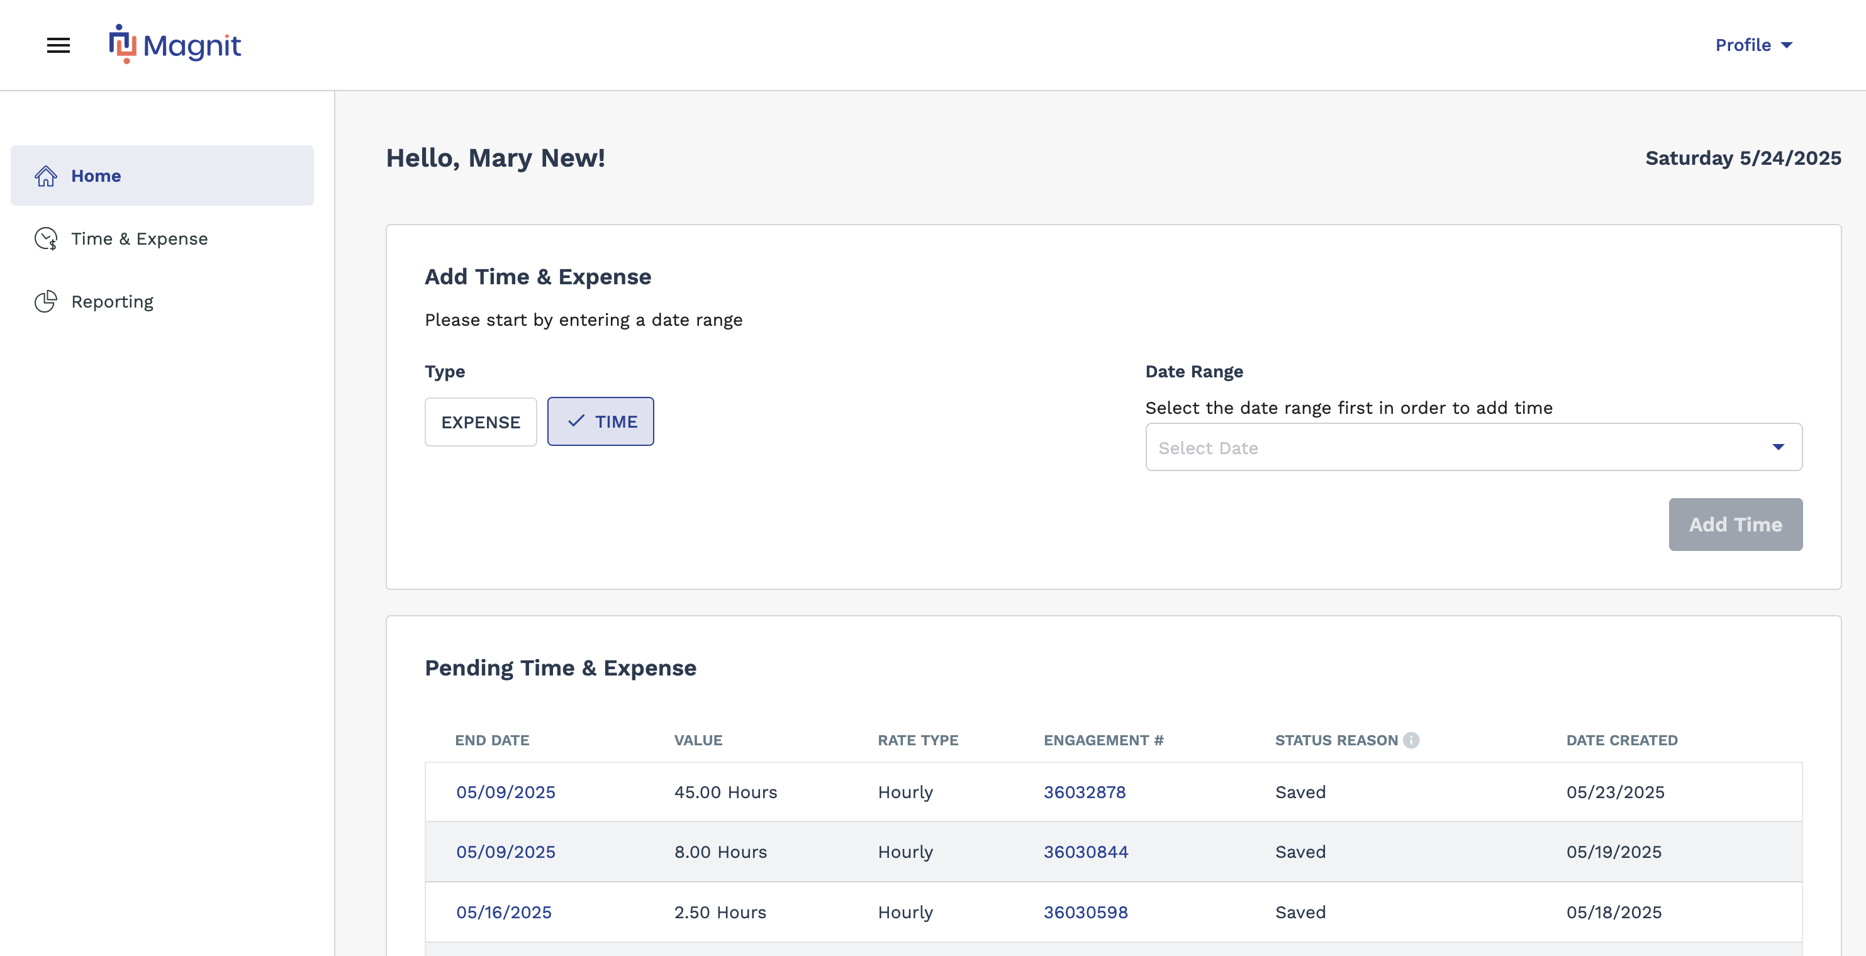Open the 05/16/2025 end date entry
1866x956 pixels.
pos(503,912)
